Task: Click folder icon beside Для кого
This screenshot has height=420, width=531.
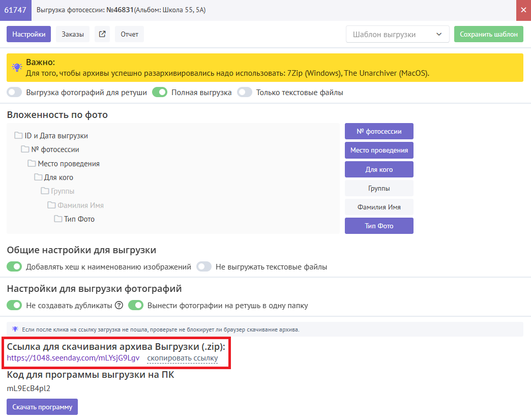Action: coord(38,177)
